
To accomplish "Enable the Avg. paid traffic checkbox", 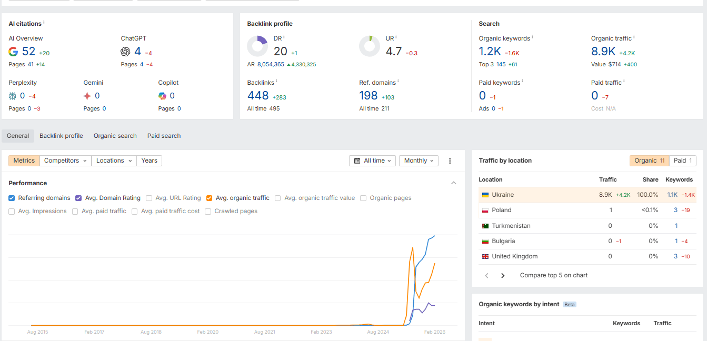I will click(x=75, y=211).
